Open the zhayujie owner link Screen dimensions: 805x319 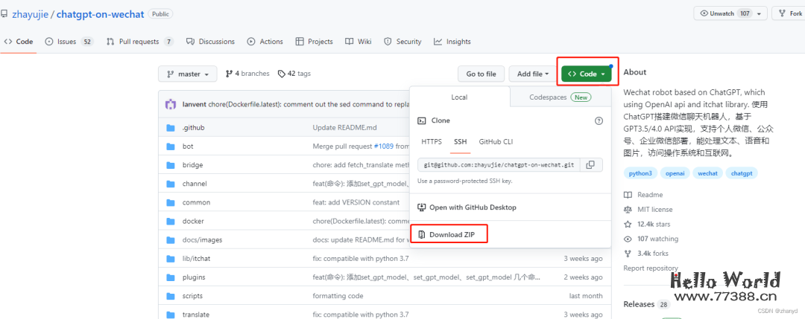pyautogui.click(x=31, y=14)
